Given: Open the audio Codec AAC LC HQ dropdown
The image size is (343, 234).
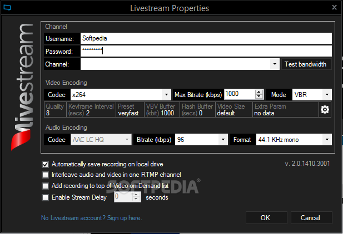Looking at the screenshot, I should point(127,140).
